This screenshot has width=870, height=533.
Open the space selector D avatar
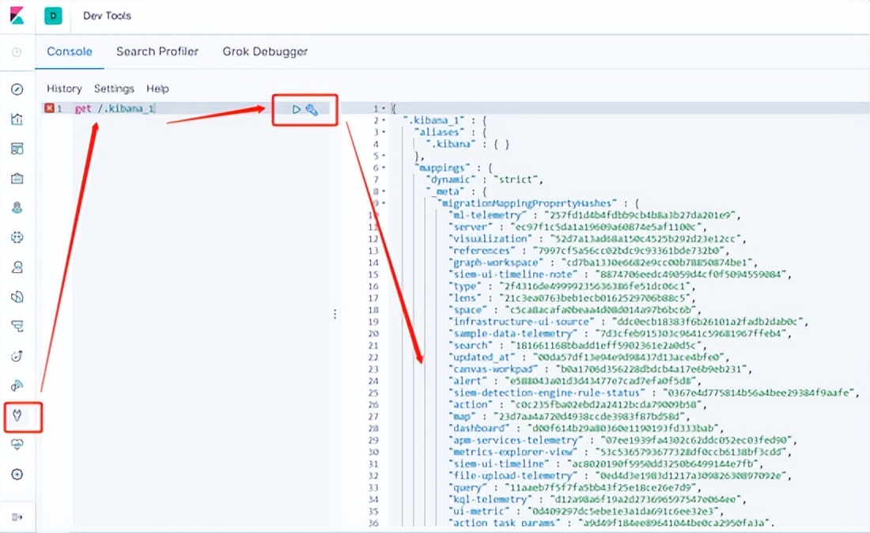(x=53, y=16)
